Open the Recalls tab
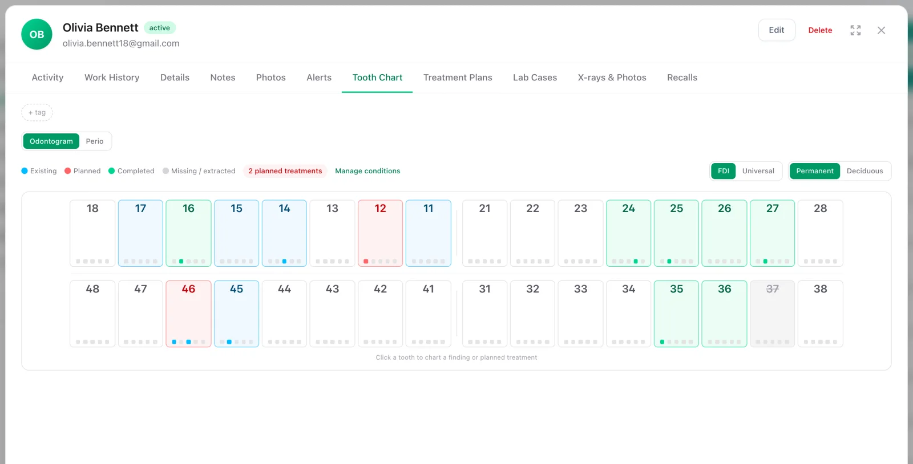This screenshot has width=913, height=464. coord(682,78)
